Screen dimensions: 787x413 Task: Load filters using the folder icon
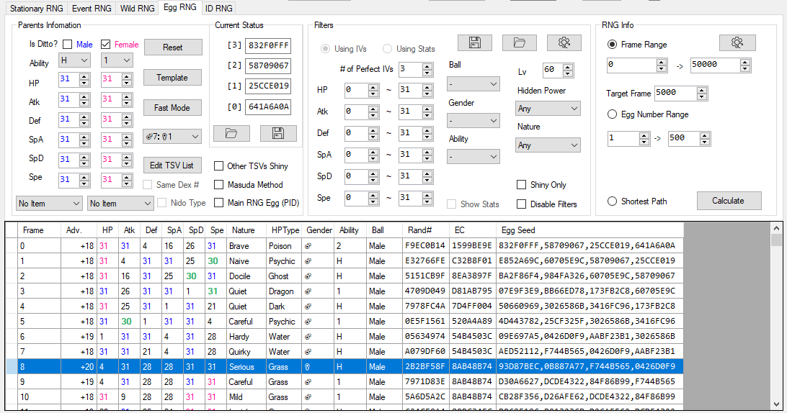coord(519,43)
